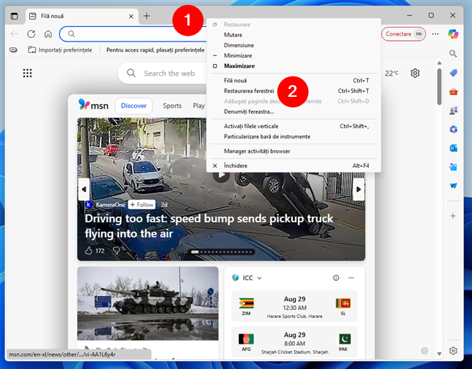
Task: Open the three-dot menu on the ICC card
Action: pos(351,277)
